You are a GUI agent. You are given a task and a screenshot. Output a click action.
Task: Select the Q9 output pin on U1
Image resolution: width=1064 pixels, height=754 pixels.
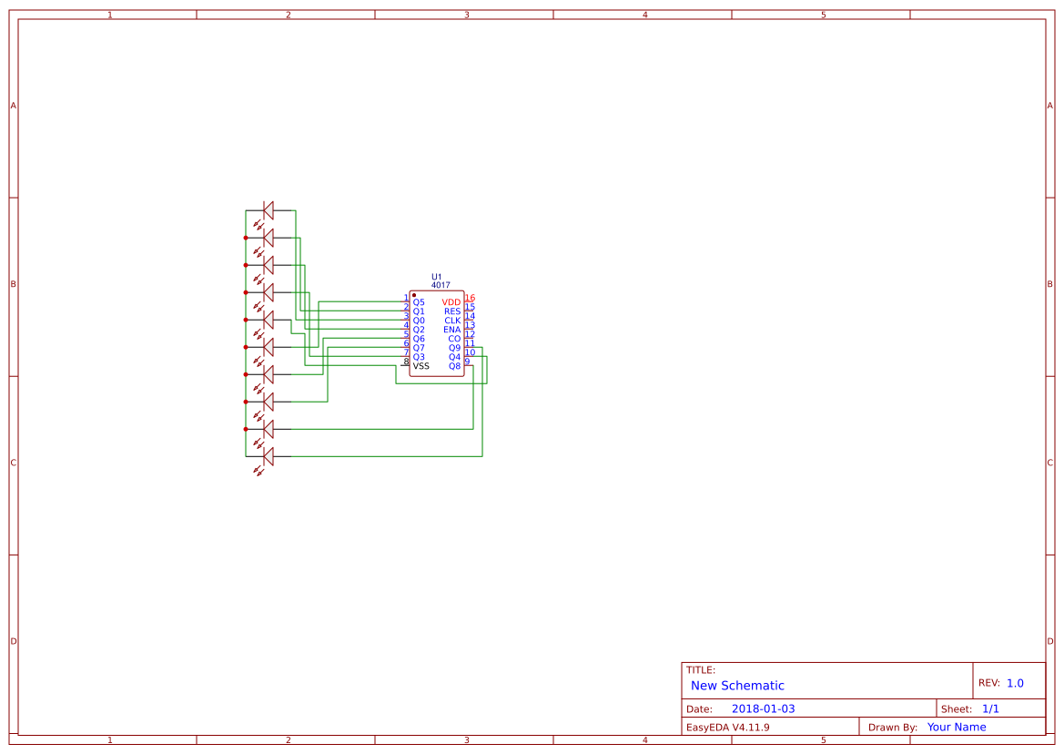point(454,348)
